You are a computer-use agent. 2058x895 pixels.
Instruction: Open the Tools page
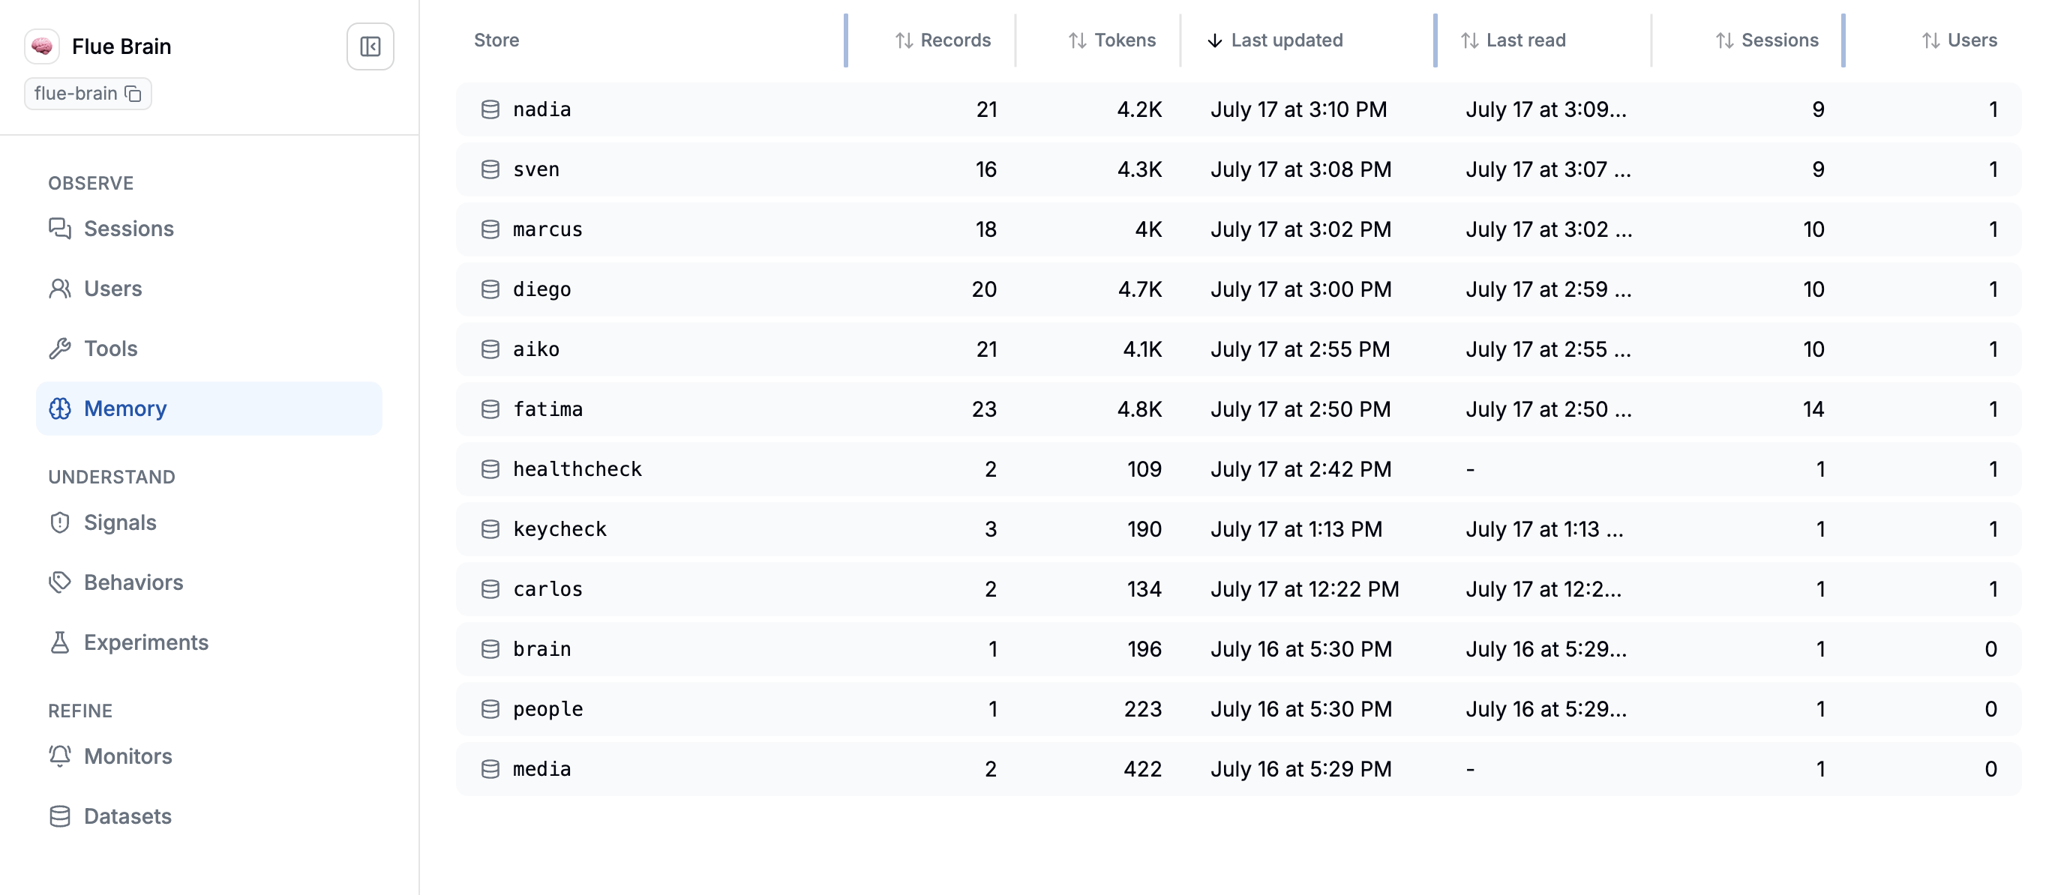point(209,348)
